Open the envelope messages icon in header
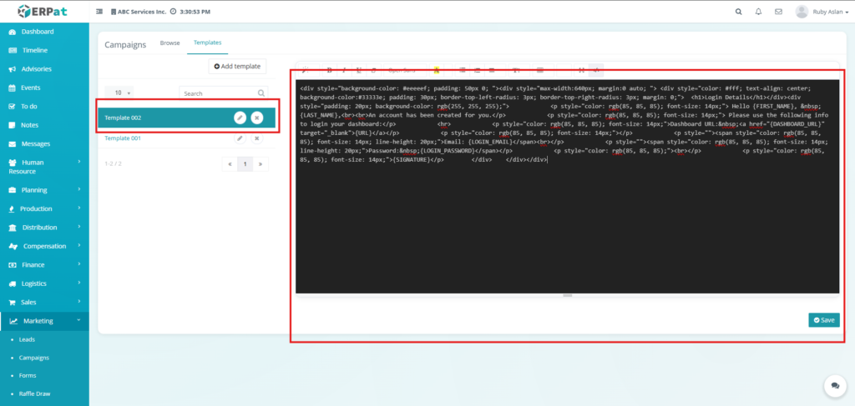Image resolution: width=855 pixels, height=406 pixels. pyautogui.click(x=778, y=12)
